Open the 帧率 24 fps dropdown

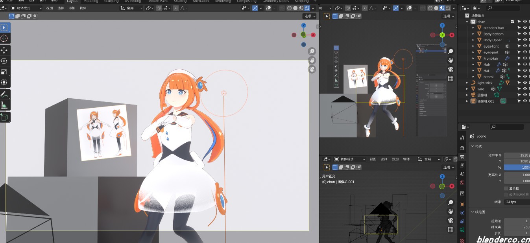pyautogui.click(x=517, y=202)
